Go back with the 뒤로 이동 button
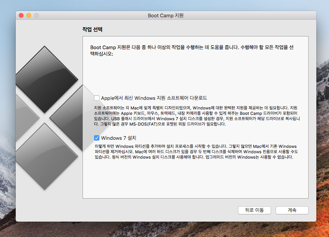This screenshot has height=237, width=329. [254, 210]
